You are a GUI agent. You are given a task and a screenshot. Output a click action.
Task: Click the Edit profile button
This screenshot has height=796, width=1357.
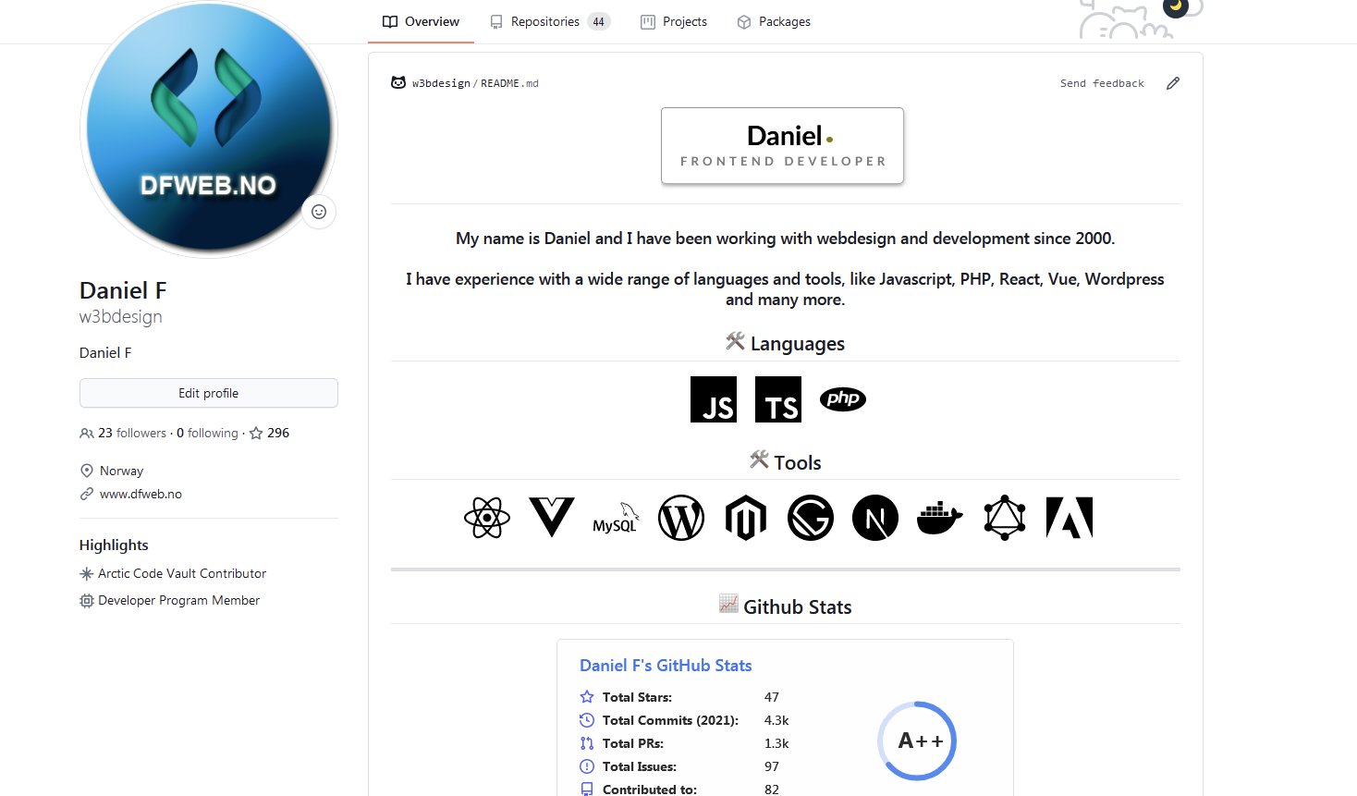click(x=209, y=393)
